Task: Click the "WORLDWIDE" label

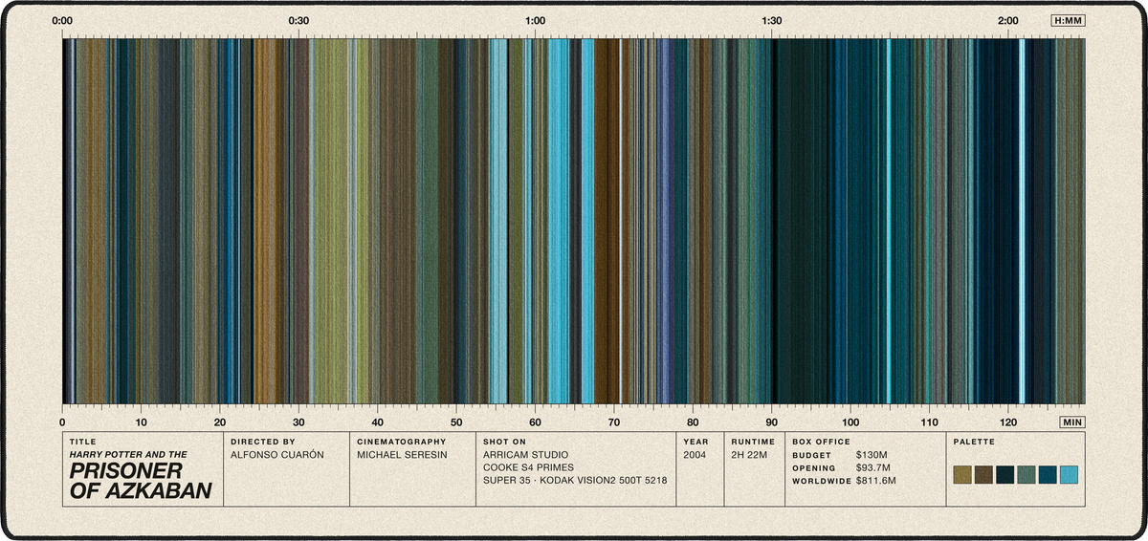Action: pyautogui.click(x=821, y=481)
